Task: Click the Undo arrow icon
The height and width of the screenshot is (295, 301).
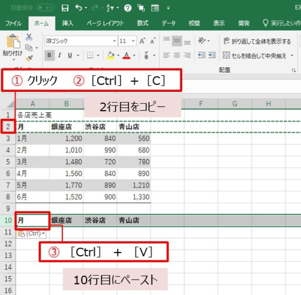Action: click(x=78, y=8)
